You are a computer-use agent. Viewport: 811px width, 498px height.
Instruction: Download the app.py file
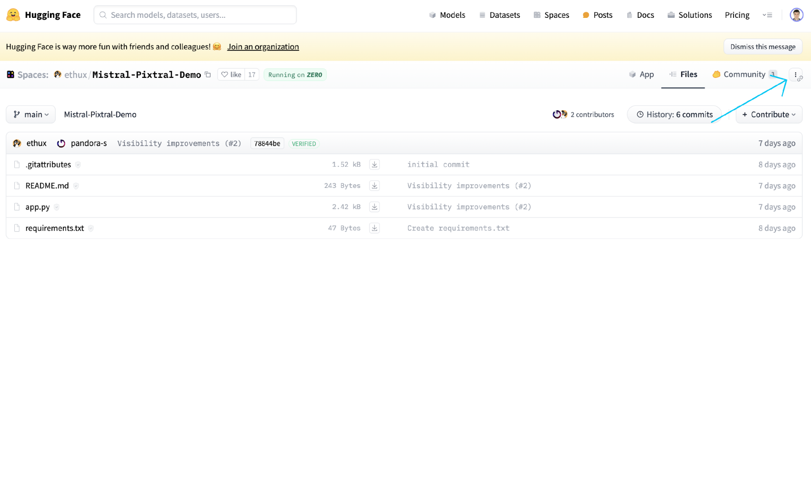click(x=374, y=207)
